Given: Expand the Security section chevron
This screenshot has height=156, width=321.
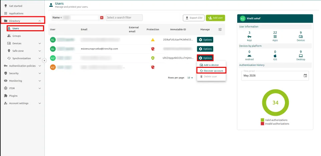Looking at the screenshot, I should tap(40, 73).
